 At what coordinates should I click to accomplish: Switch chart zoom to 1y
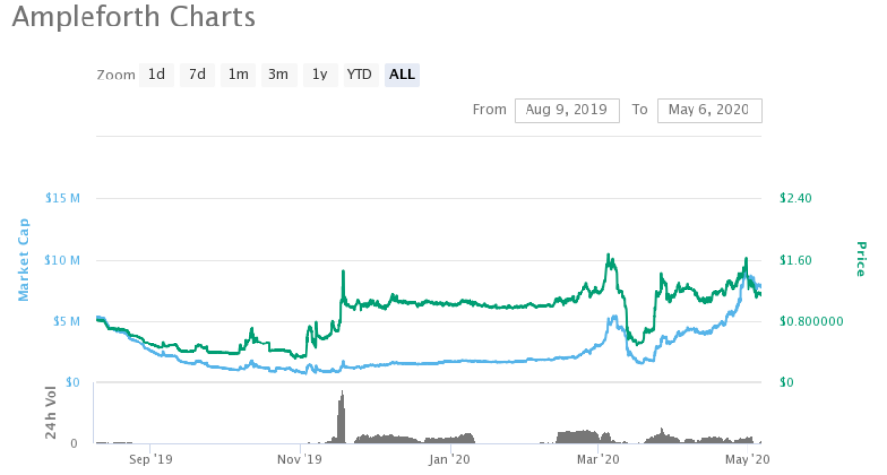[319, 75]
